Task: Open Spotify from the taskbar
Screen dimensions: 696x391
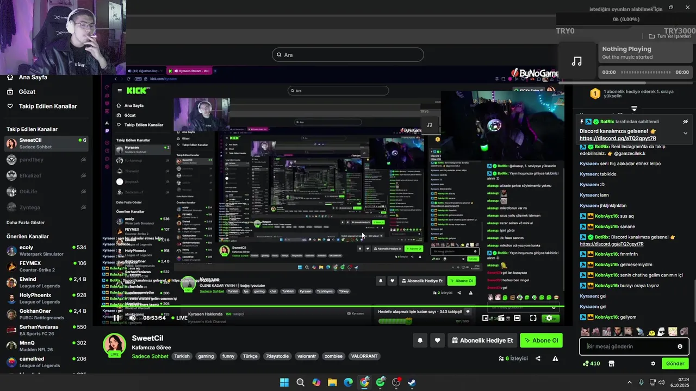Action: (x=381, y=382)
